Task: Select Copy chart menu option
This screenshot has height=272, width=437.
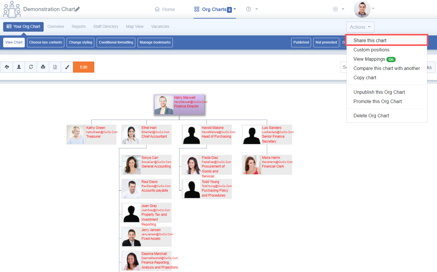Action: [387, 78]
